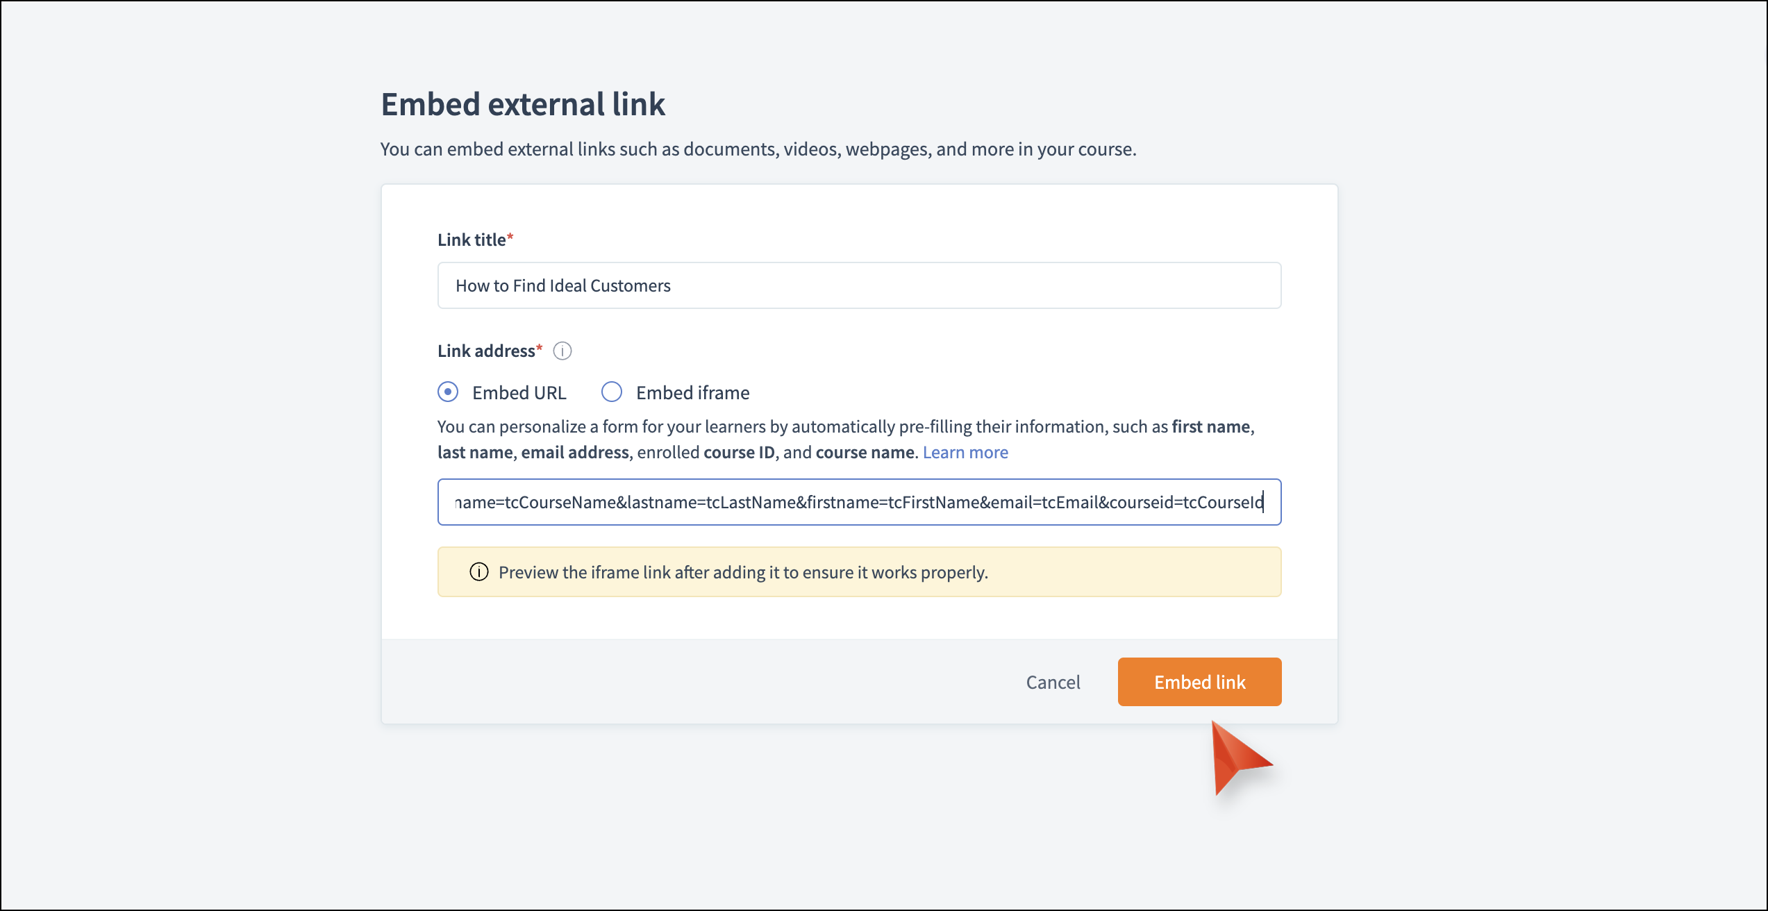Click the info icon in the yellow preview notice
The width and height of the screenshot is (1768, 911).
coord(479,572)
